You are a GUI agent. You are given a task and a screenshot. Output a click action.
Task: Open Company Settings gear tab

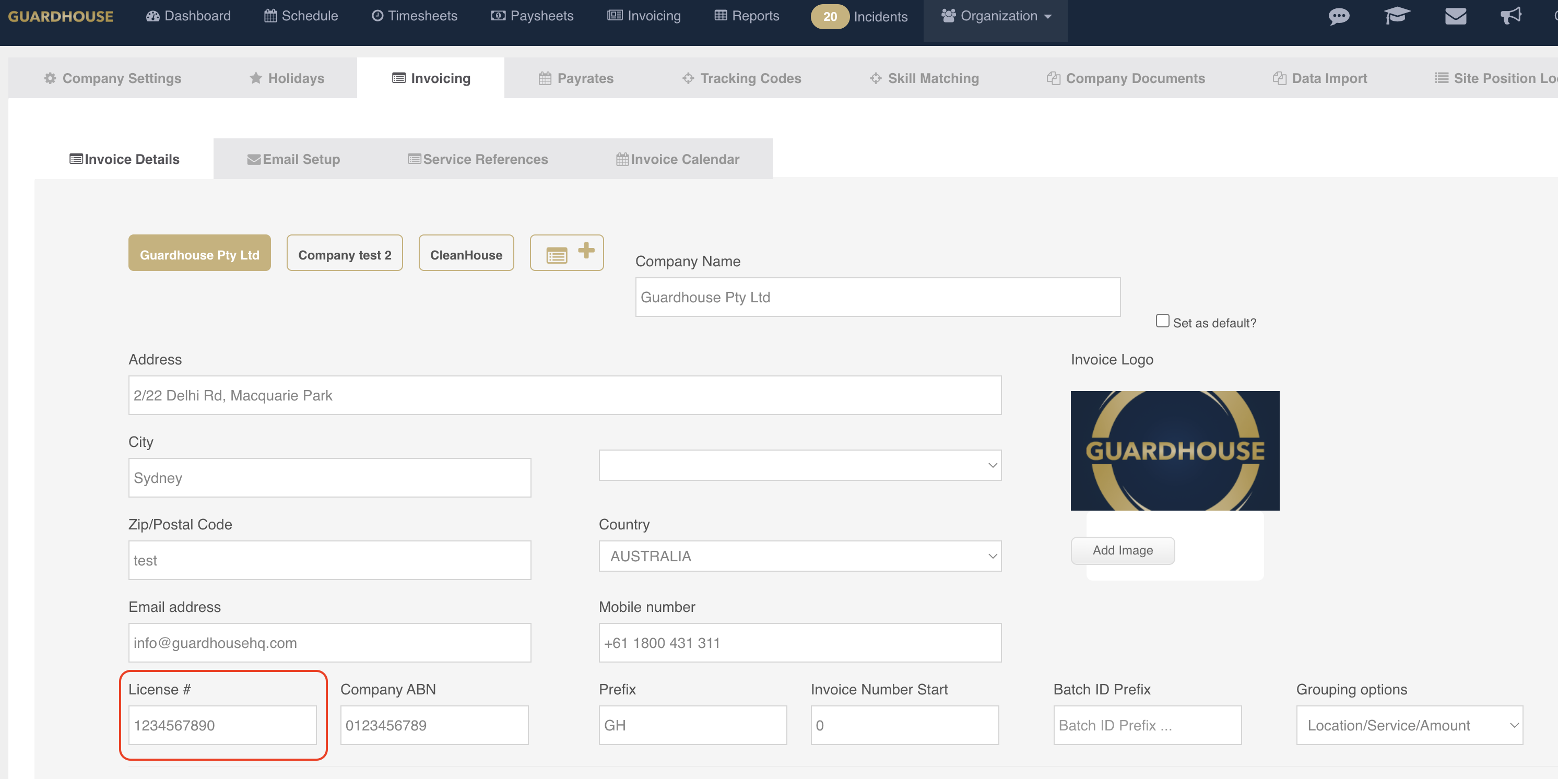[112, 79]
